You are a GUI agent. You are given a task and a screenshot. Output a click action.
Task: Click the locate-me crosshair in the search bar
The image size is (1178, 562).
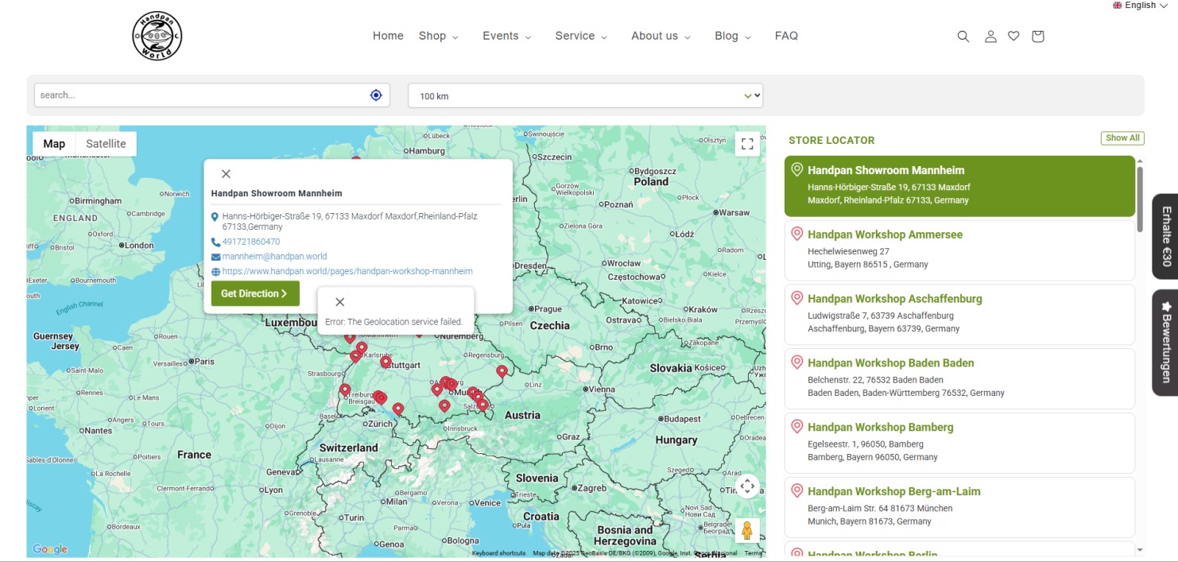click(375, 94)
